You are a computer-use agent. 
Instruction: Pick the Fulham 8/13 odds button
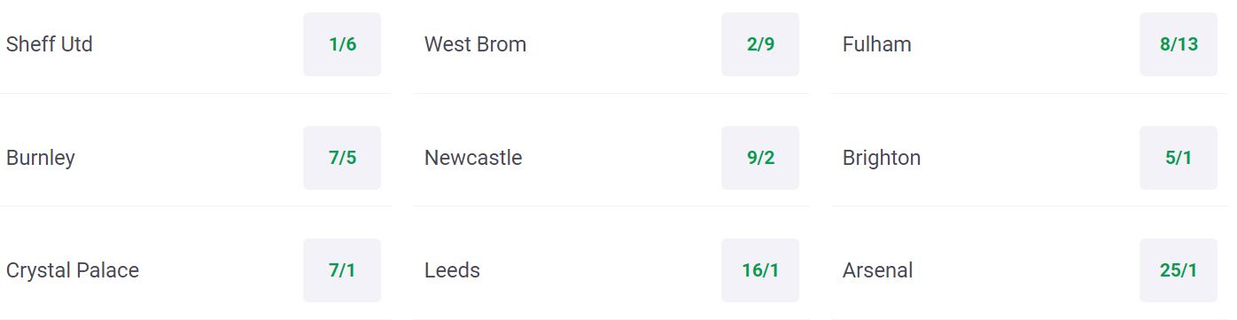[x=1179, y=44]
